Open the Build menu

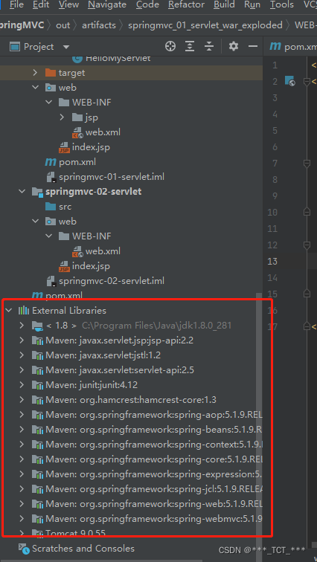(224, 4)
